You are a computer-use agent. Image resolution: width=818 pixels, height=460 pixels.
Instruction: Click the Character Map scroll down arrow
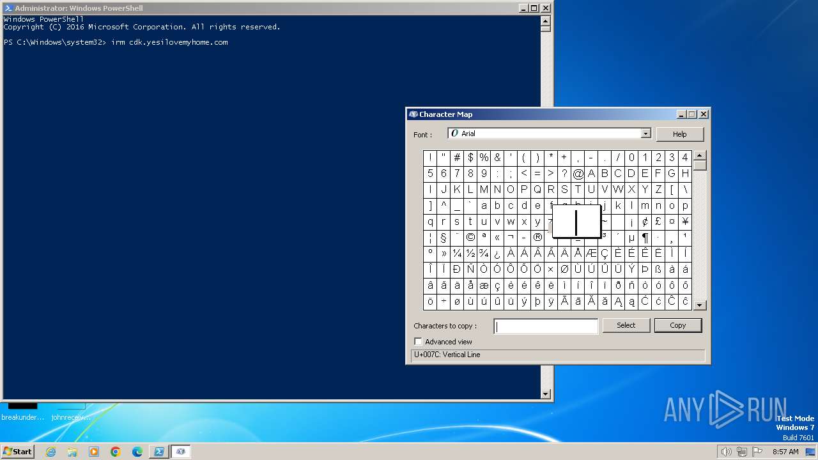coord(700,305)
